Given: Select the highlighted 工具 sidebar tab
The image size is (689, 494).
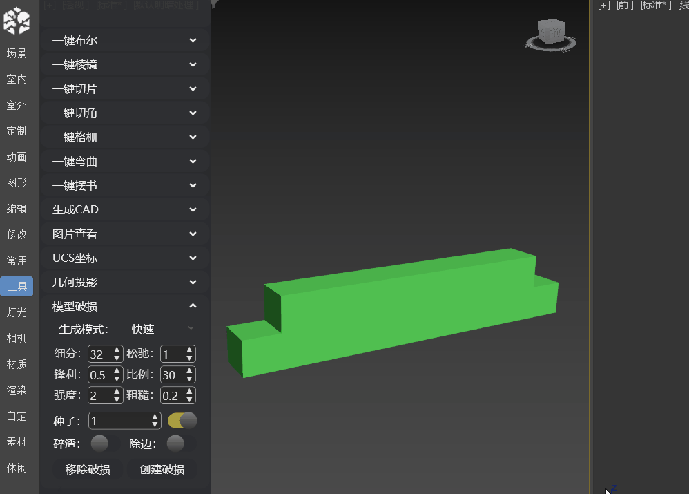Looking at the screenshot, I should point(17,286).
